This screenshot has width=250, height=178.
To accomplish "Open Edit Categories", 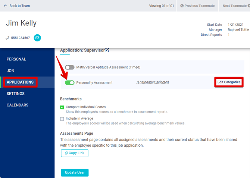I will point(229,82).
